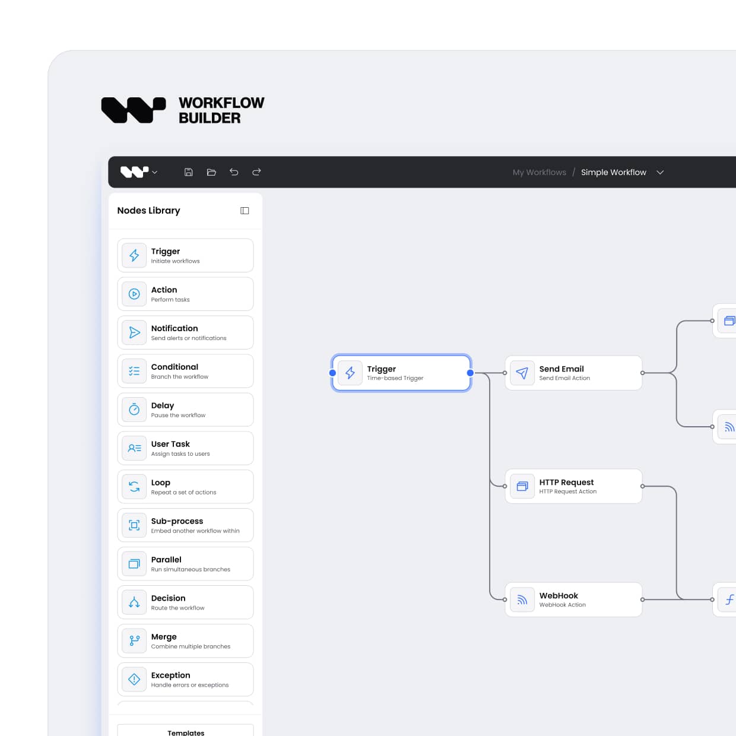Choose the Parallel branches node
736x736 pixels.
[185, 563]
